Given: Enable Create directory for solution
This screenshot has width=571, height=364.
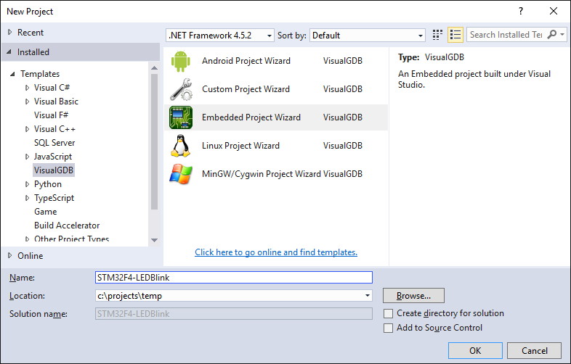Looking at the screenshot, I should pyautogui.click(x=389, y=313).
